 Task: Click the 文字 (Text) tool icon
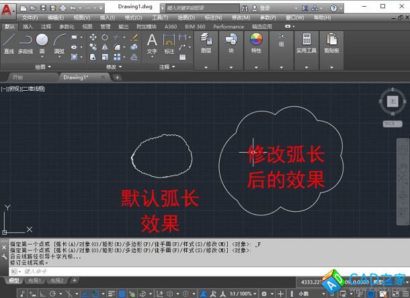(x=152, y=41)
